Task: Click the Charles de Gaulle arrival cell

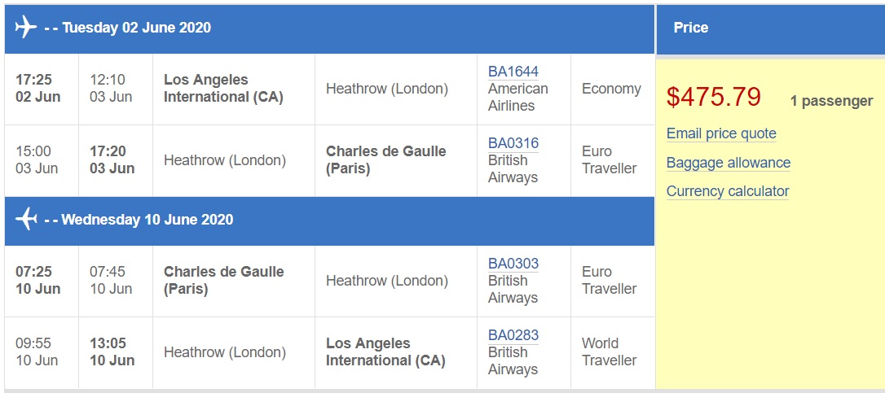Action: point(385,160)
